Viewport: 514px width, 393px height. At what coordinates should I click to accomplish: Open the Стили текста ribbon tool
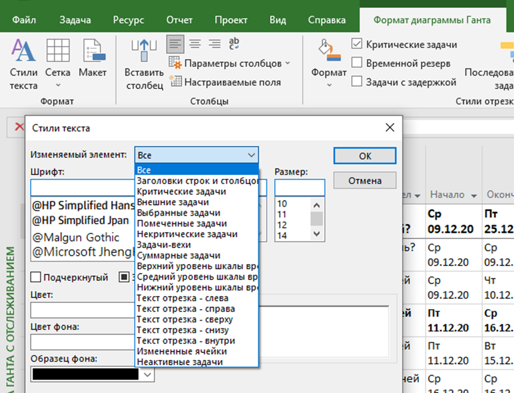(23, 64)
